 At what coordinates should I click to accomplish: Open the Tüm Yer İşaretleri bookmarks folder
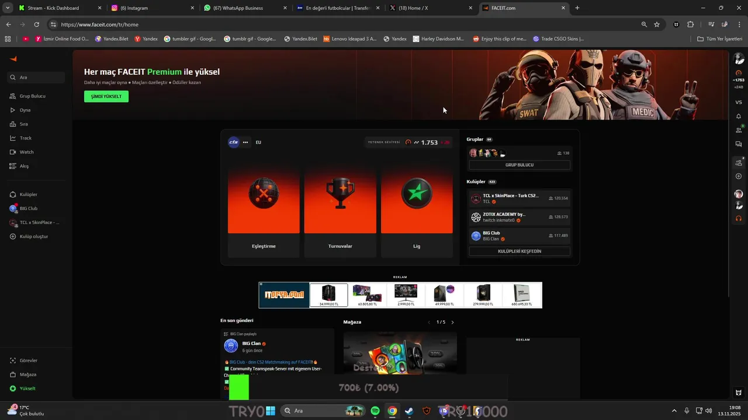[719, 39]
